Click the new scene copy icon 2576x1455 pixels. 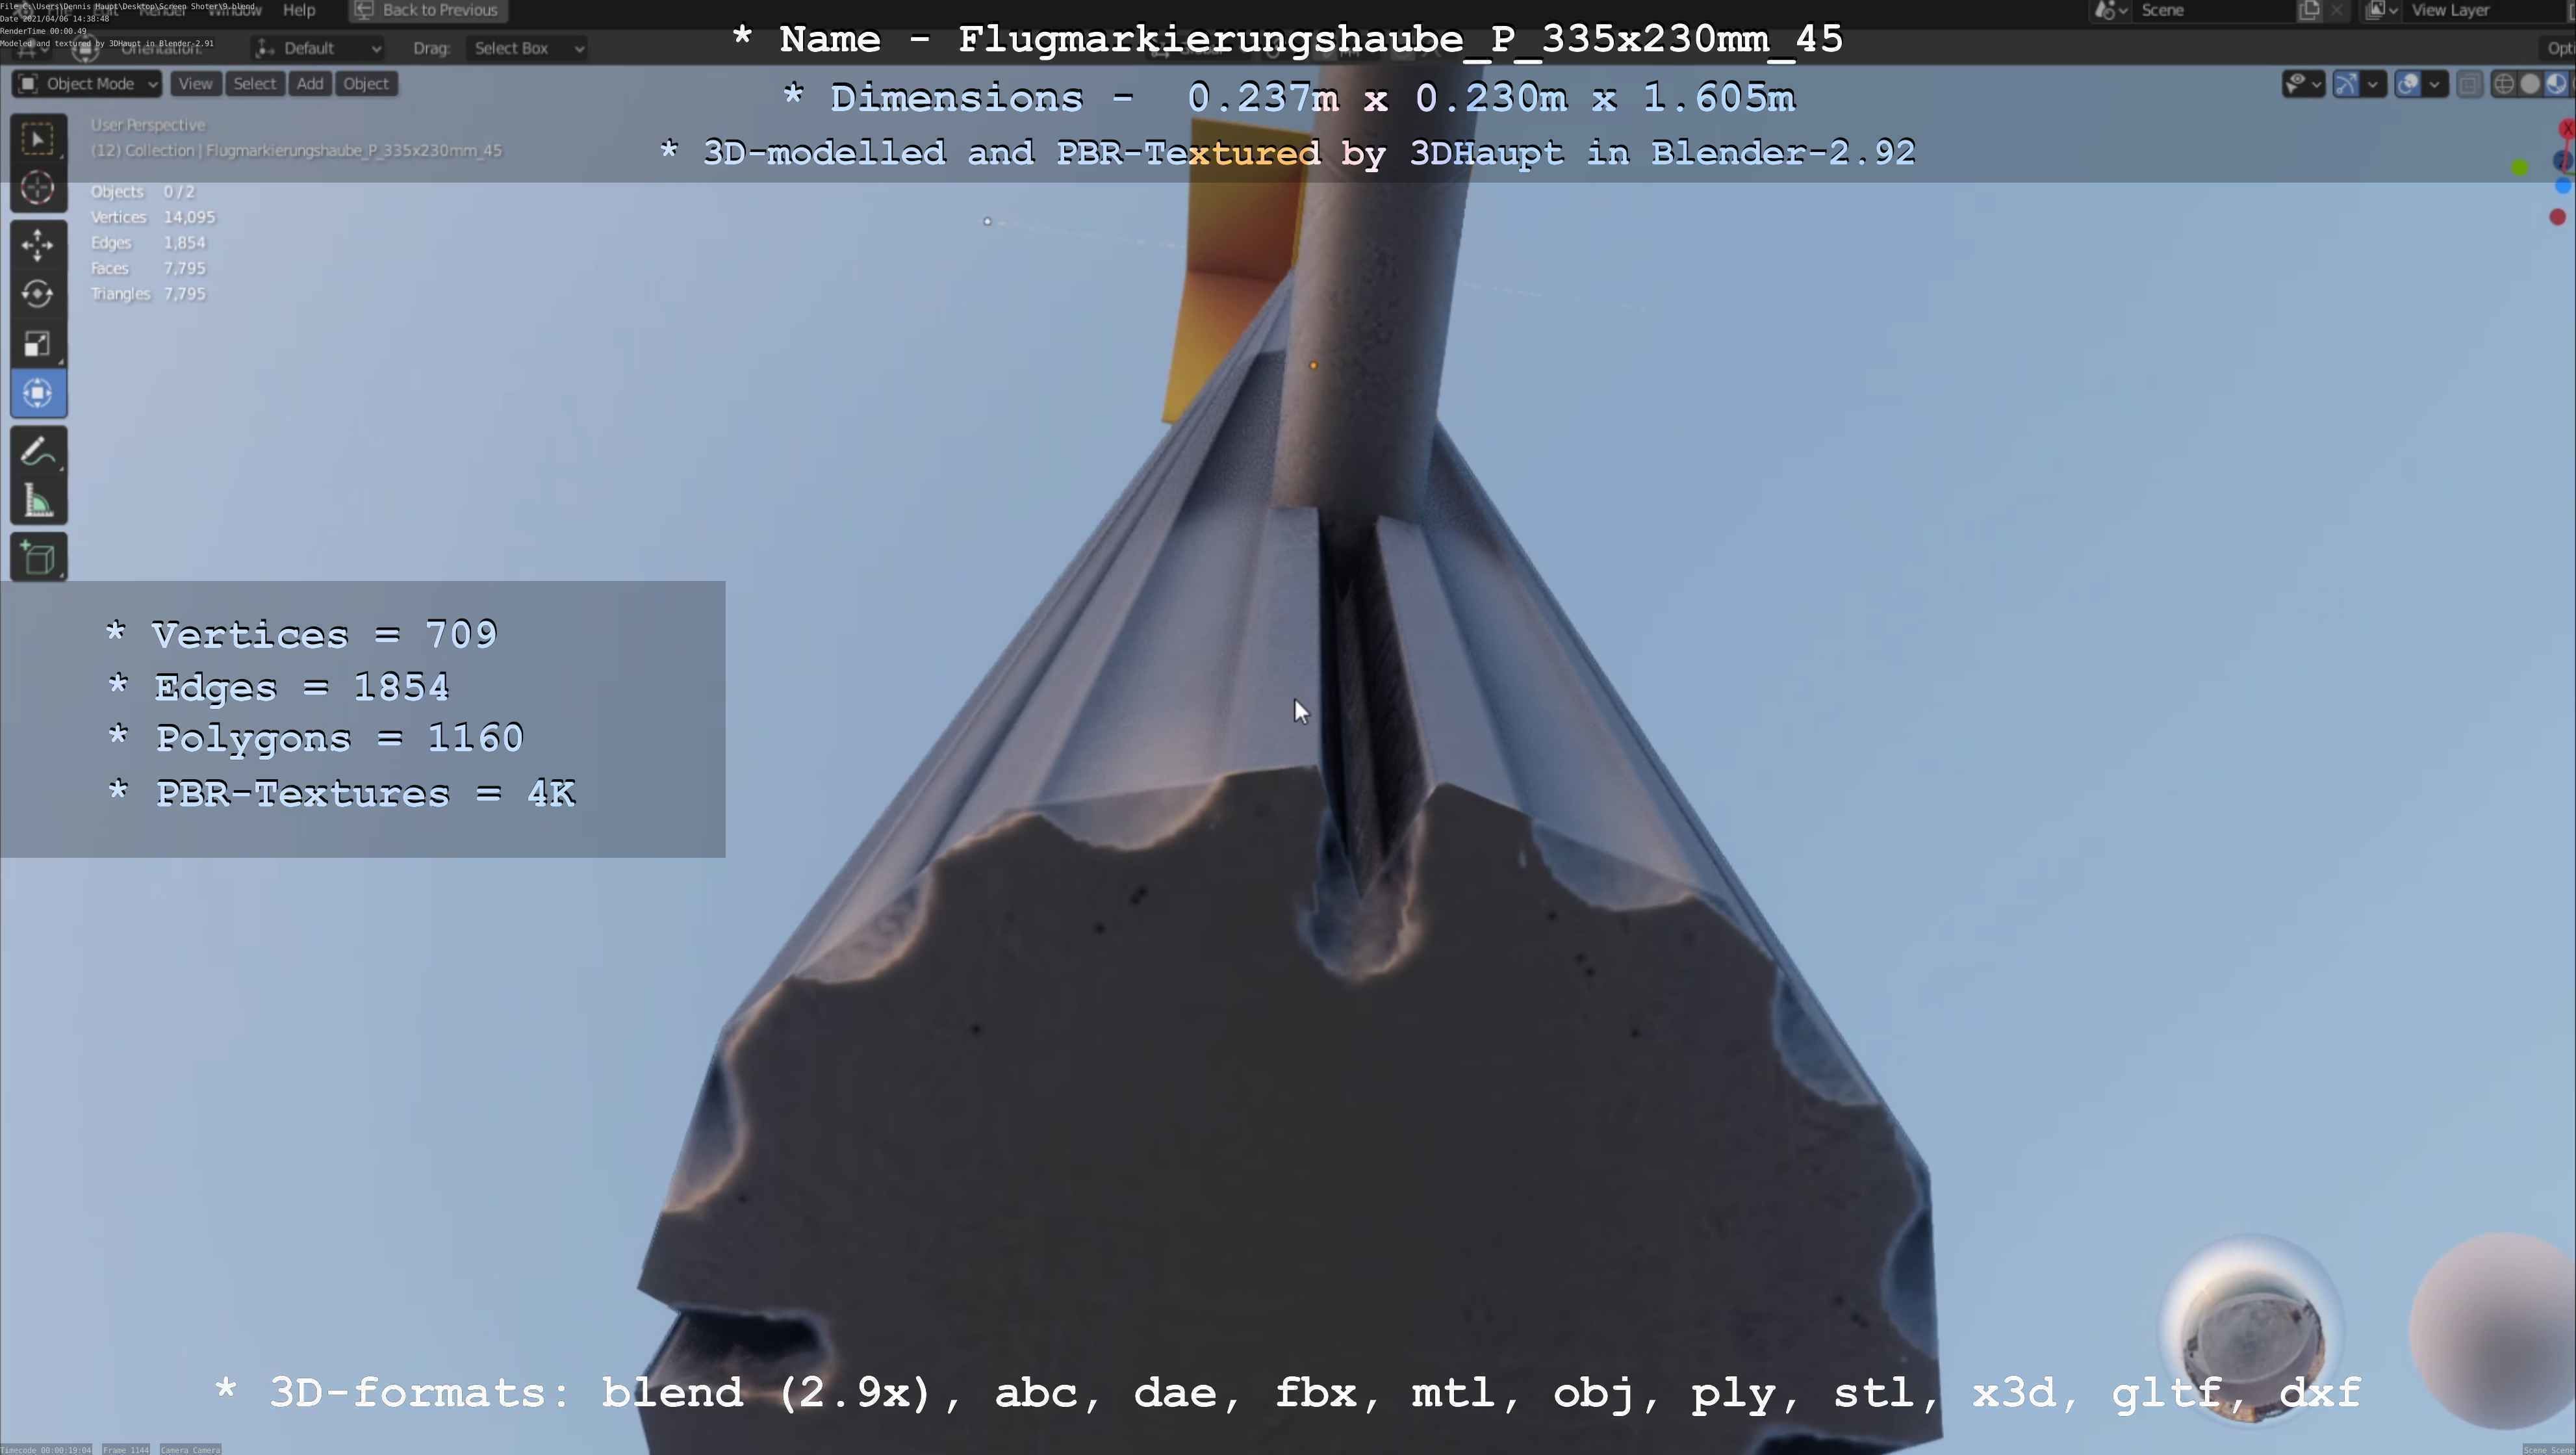2310,10
